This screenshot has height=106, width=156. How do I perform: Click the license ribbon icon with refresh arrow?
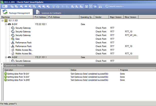72,6
